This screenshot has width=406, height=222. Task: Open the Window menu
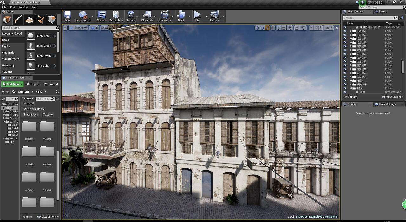click(x=23, y=7)
